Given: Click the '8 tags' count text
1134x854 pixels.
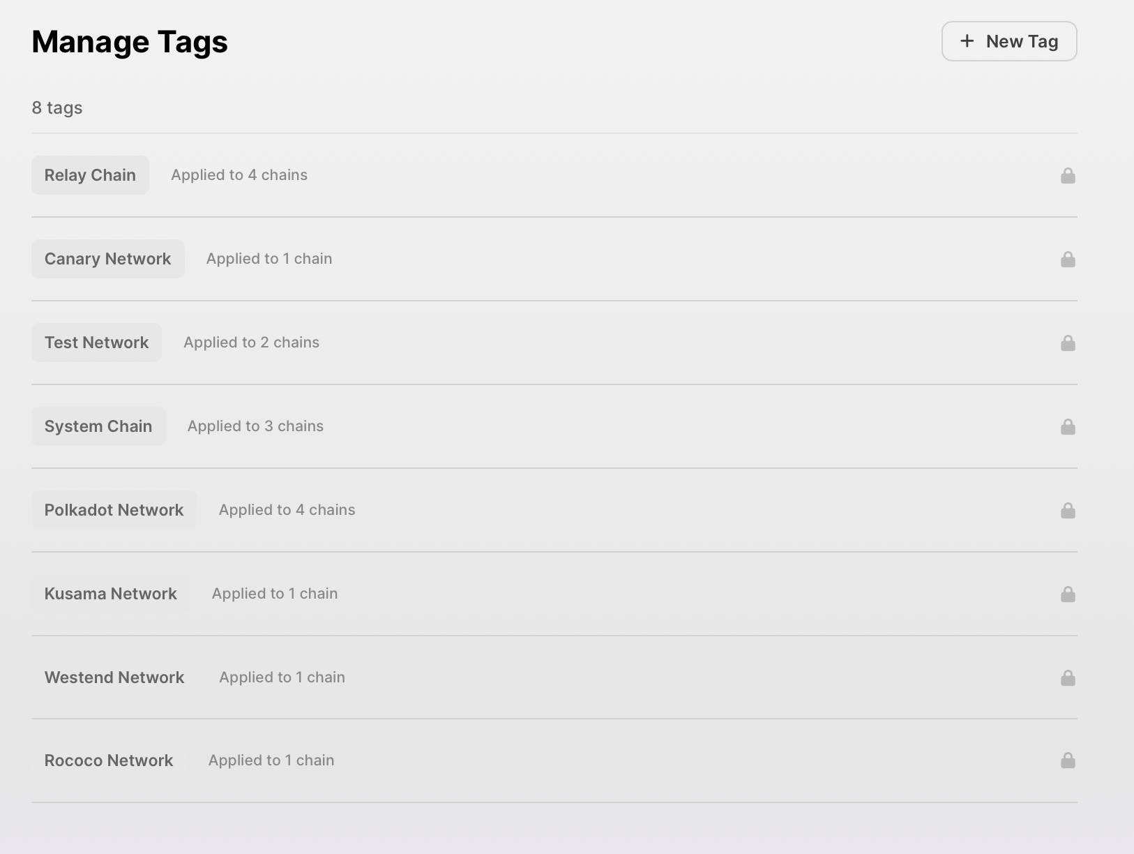Looking at the screenshot, I should pos(57,108).
